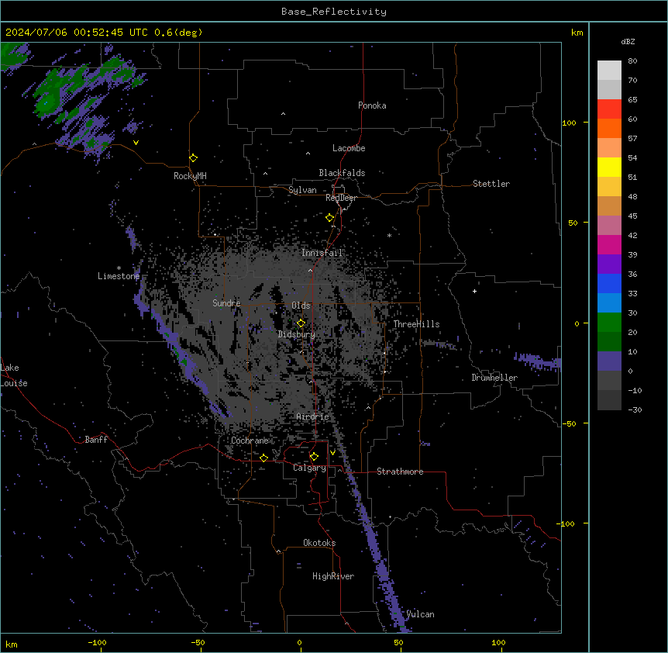The width and height of the screenshot is (668, 653).
Task: Click the white caret marker southwest of Ponoka
Action: pyautogui.click(x=284, y=114)
